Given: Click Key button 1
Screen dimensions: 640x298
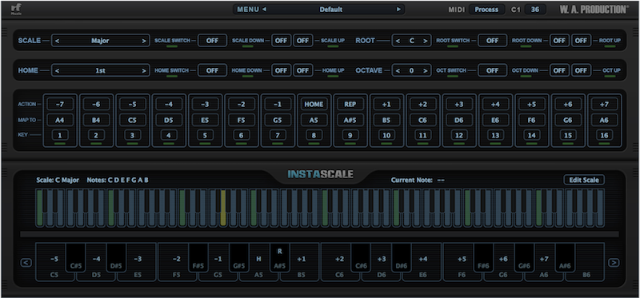Looking at the screenshot, I should [x=60, y=135].
